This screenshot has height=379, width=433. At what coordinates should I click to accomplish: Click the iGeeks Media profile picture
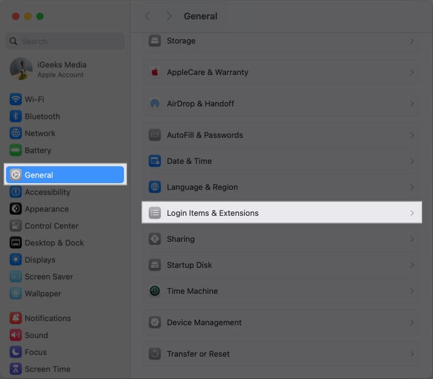point(21,69)
